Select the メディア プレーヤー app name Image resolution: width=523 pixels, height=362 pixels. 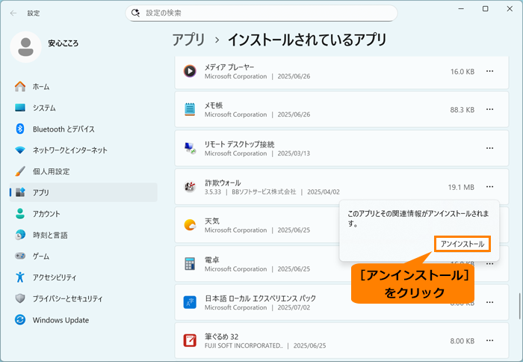[x=229, y=67]
